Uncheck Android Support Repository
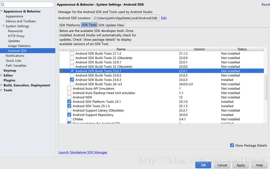 click(69, 115)
